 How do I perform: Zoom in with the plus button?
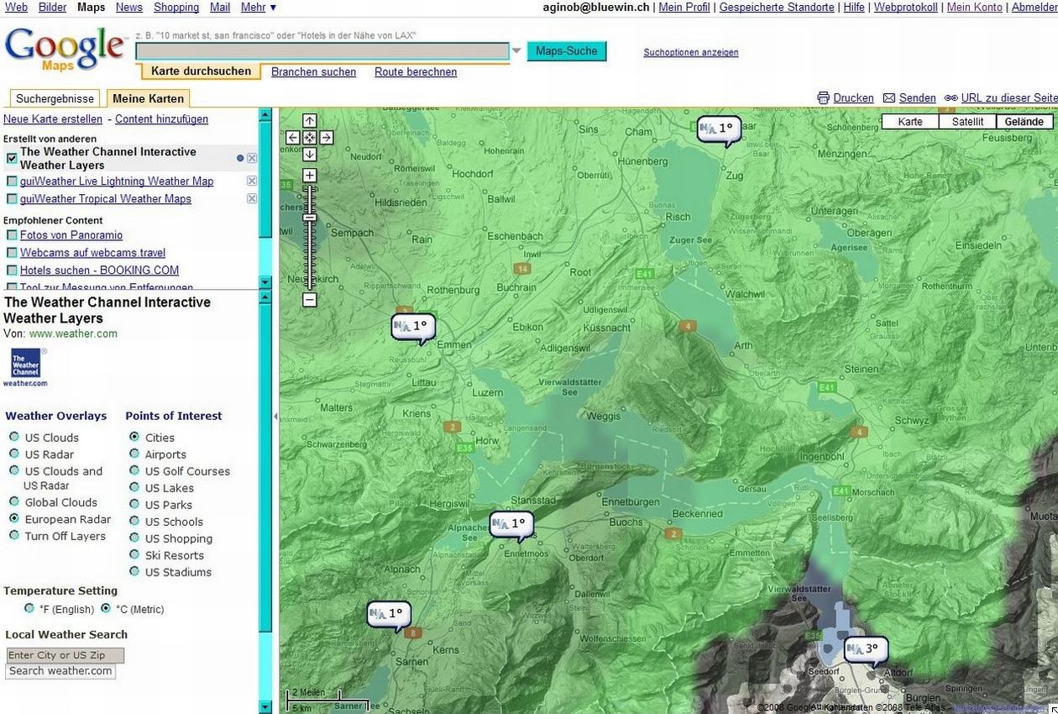310,176
